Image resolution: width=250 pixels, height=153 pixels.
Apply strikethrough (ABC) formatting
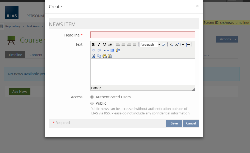click(x=110, y=45)
